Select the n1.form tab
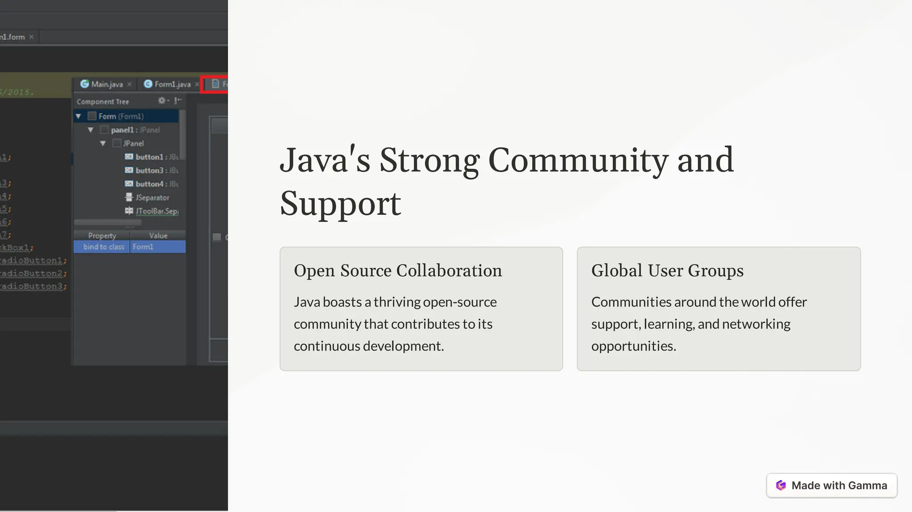 click(x=19, y=37)
